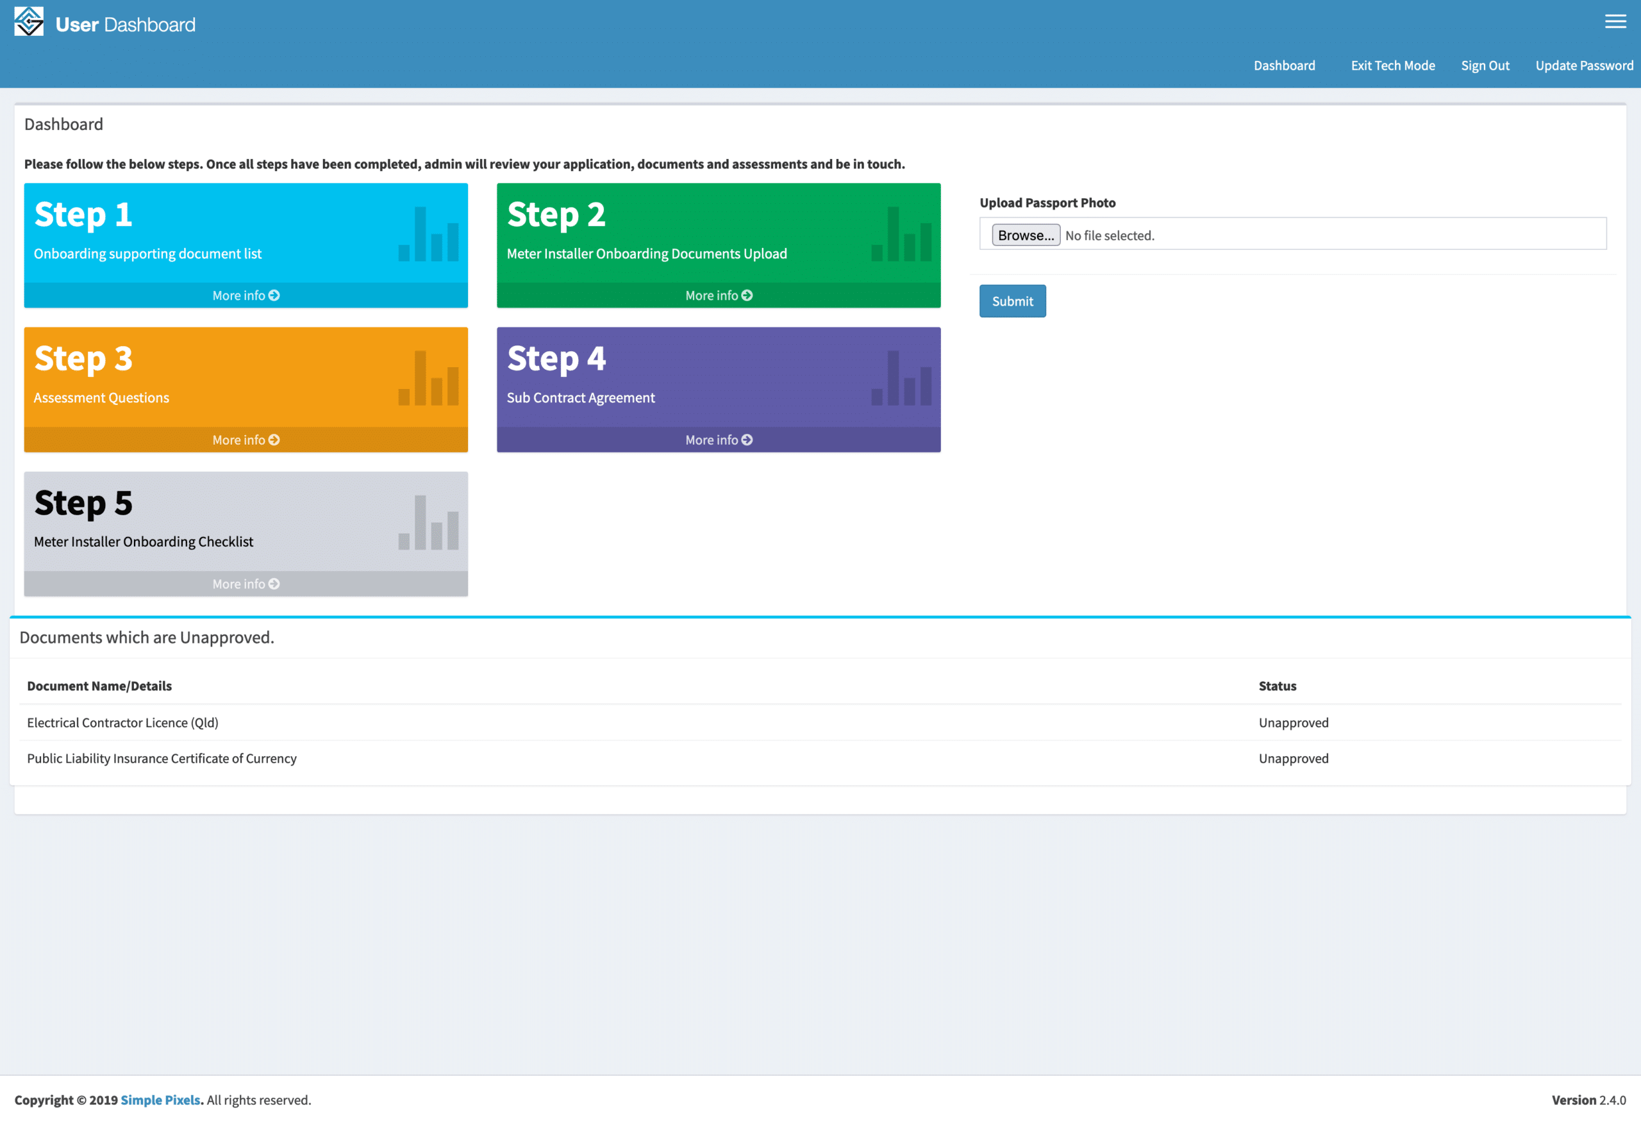Click the Electrical Contractor Licence (Qld) row

[123, 723]
